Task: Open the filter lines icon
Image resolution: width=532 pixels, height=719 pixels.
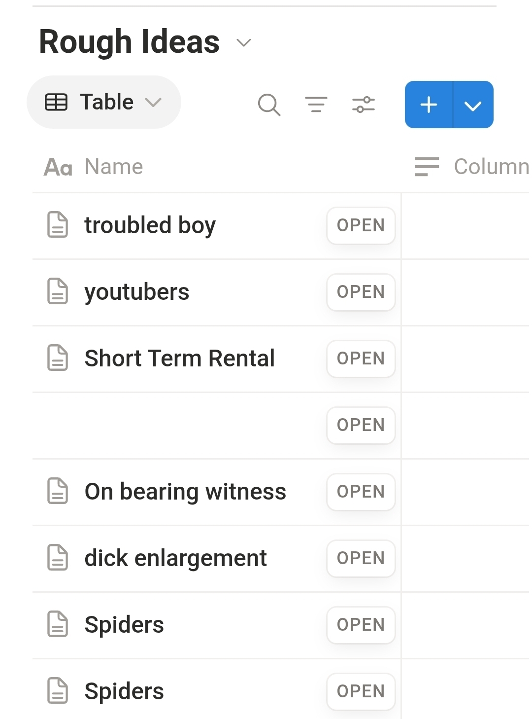Action: pyautogui.click(x=316, y=105)
